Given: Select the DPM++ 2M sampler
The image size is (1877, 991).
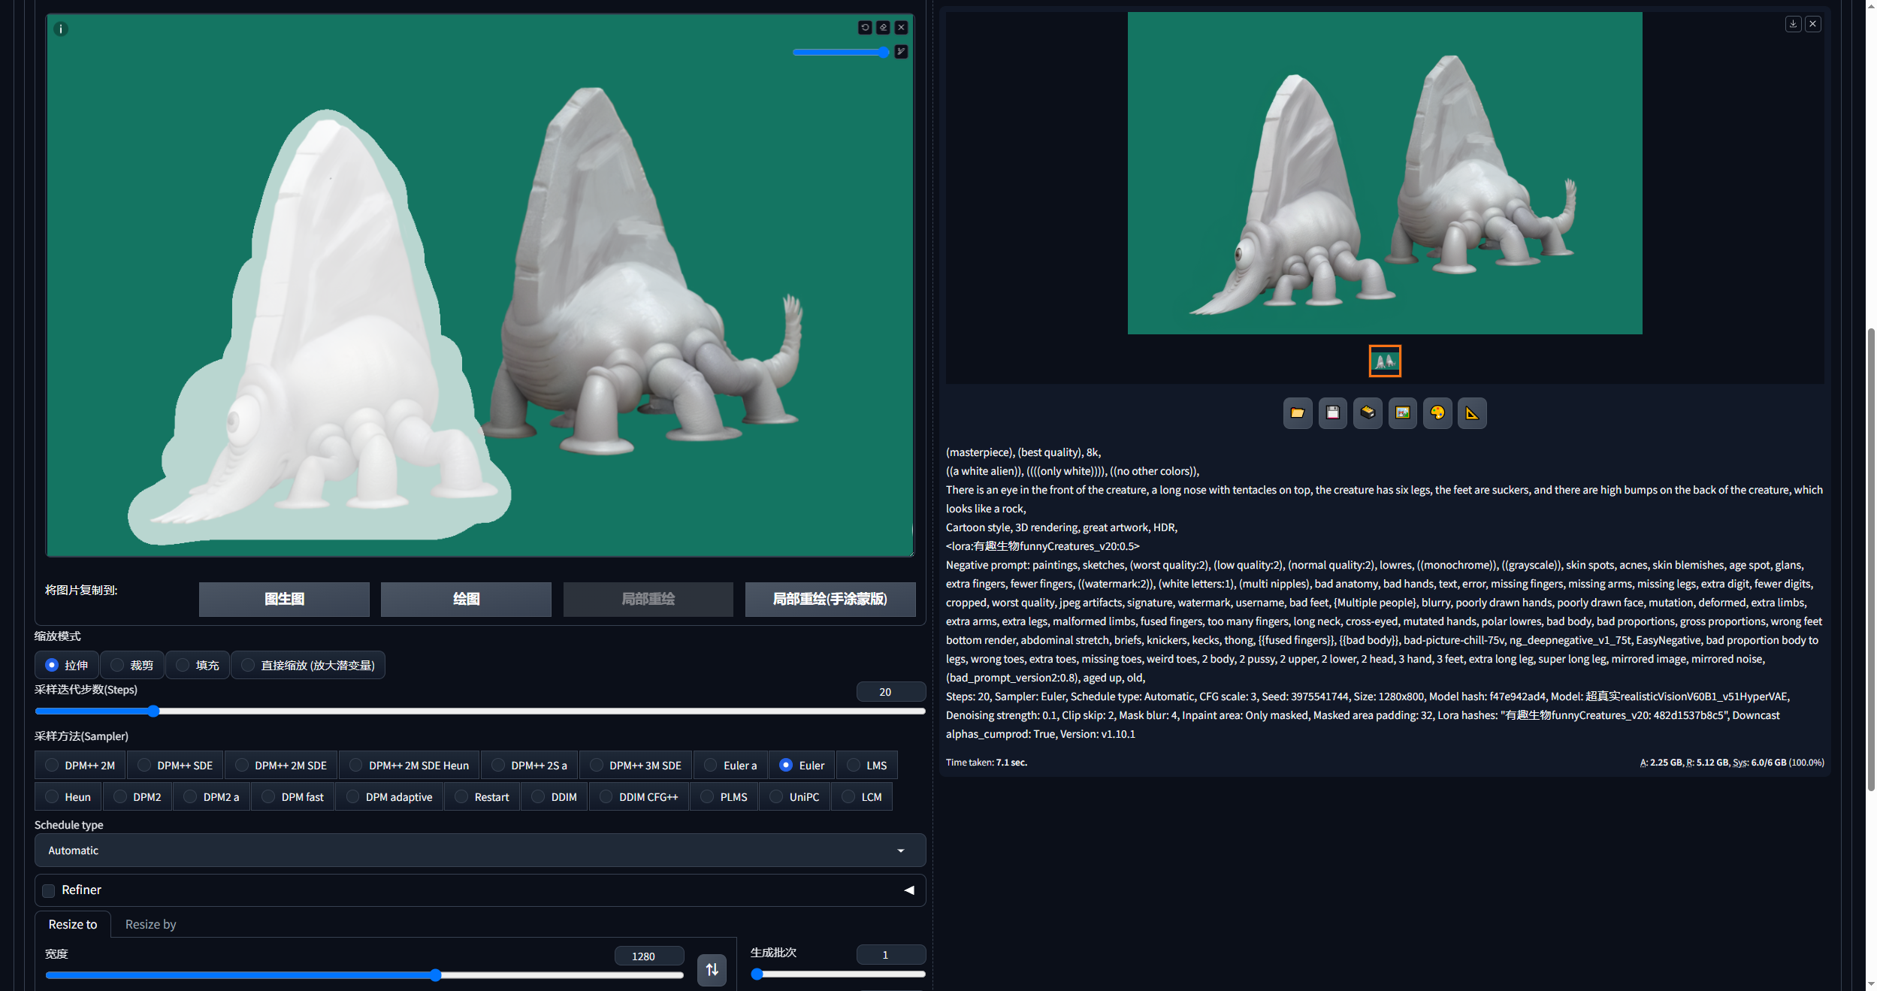Looking at the screenshot, I should (80, 766).
